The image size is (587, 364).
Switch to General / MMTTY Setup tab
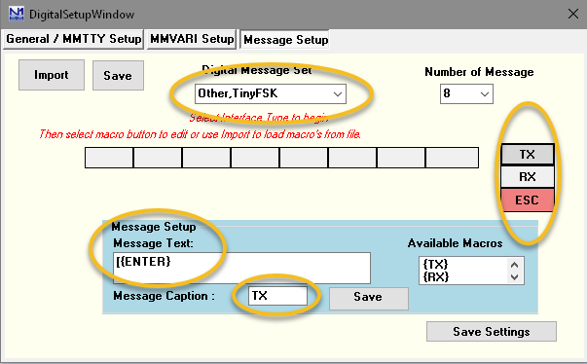click(73, 39)
